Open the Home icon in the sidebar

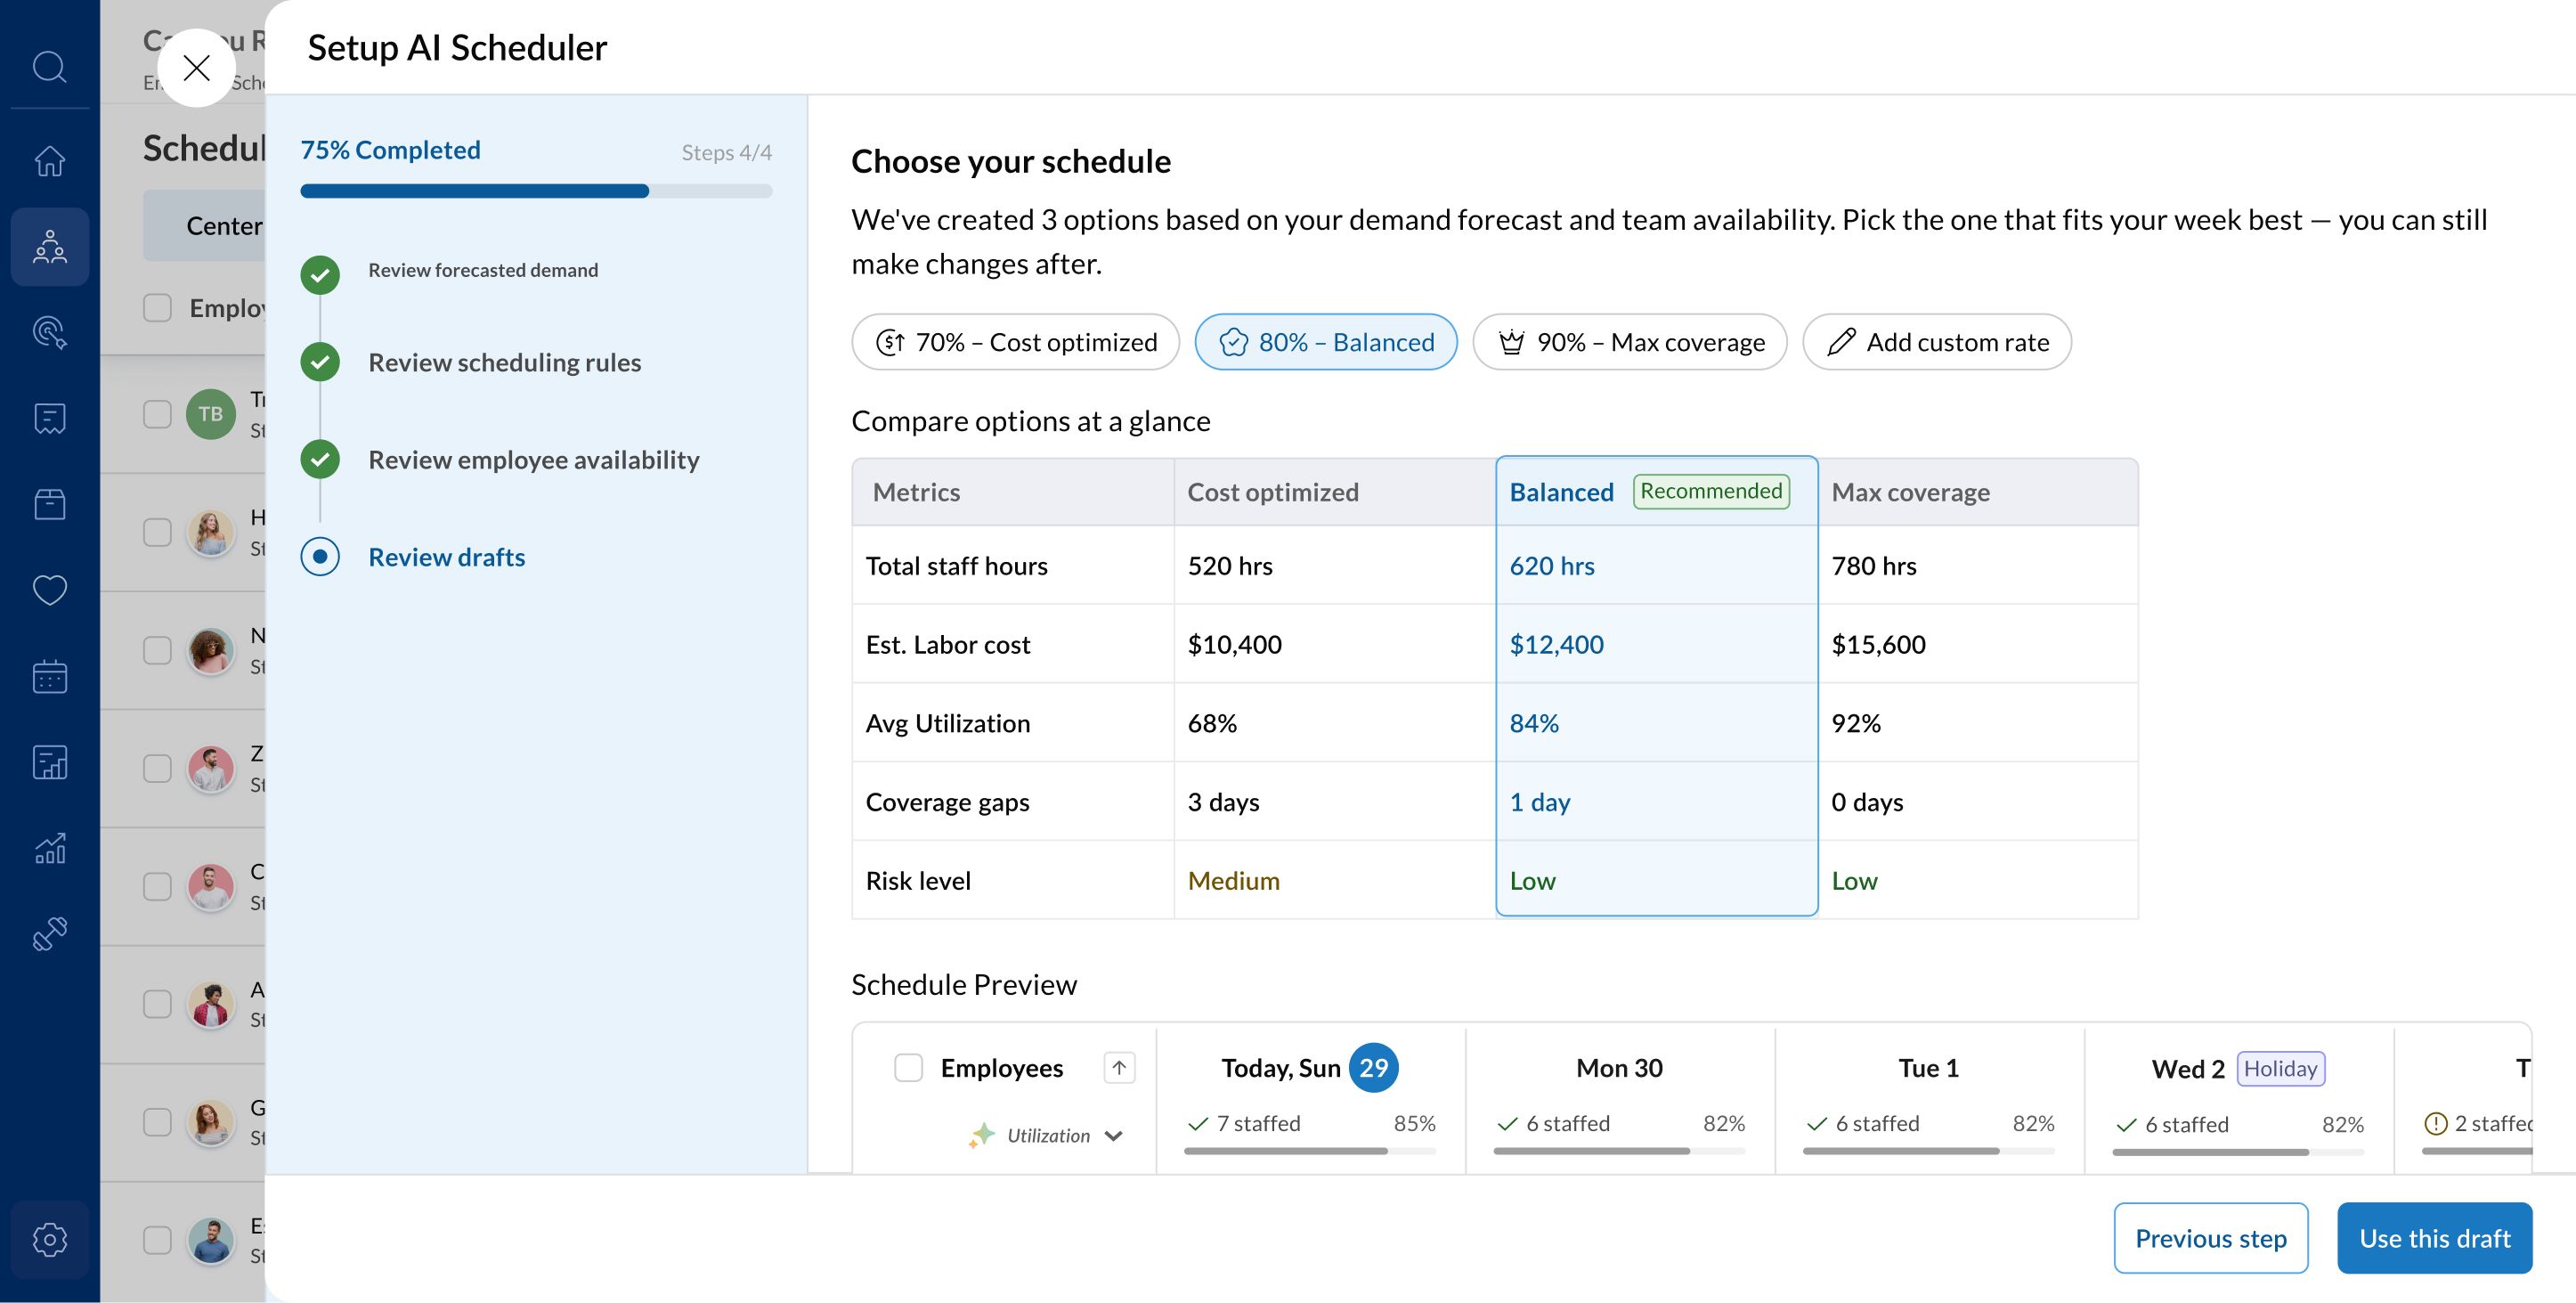49,160
